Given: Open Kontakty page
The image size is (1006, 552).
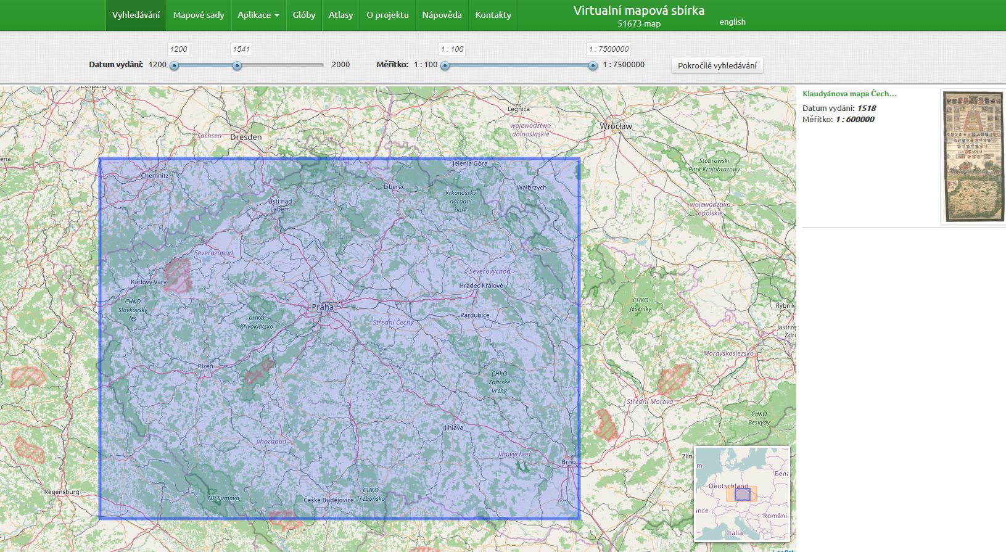Looking at the screenshot, I should click(493, 15).
